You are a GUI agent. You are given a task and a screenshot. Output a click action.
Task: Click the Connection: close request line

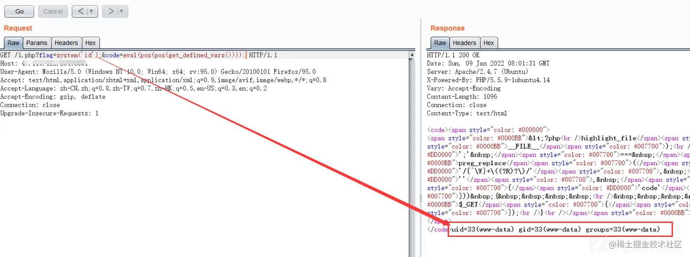[30, 105]
